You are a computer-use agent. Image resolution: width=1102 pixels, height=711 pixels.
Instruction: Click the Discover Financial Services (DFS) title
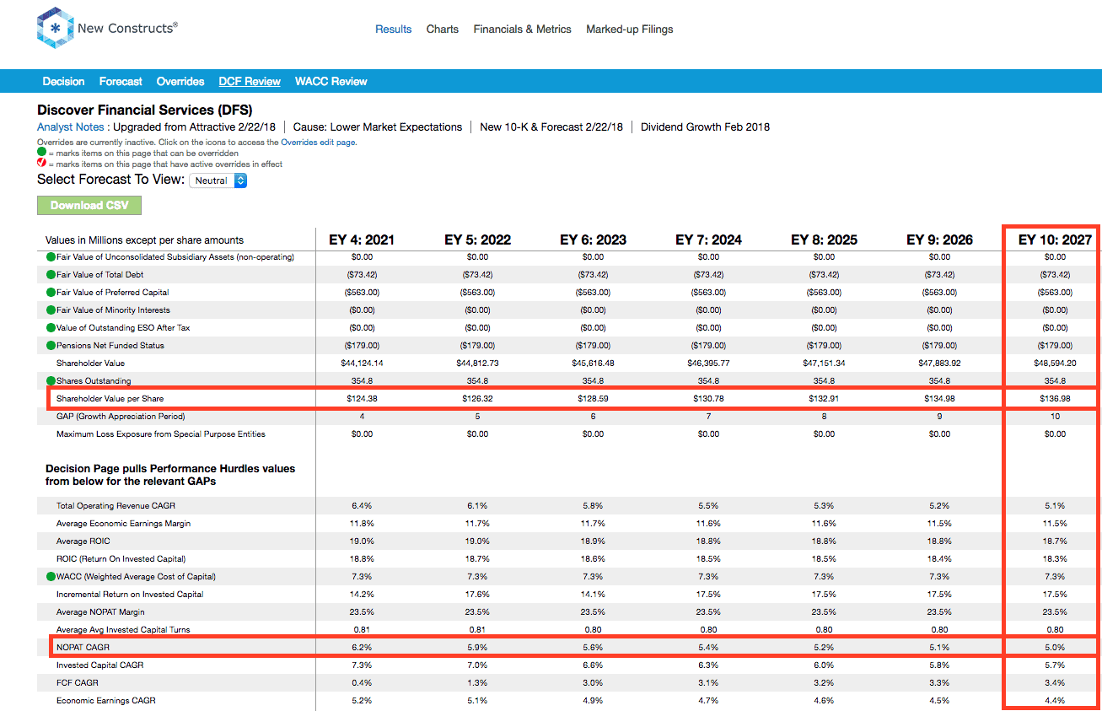(145, 110)
